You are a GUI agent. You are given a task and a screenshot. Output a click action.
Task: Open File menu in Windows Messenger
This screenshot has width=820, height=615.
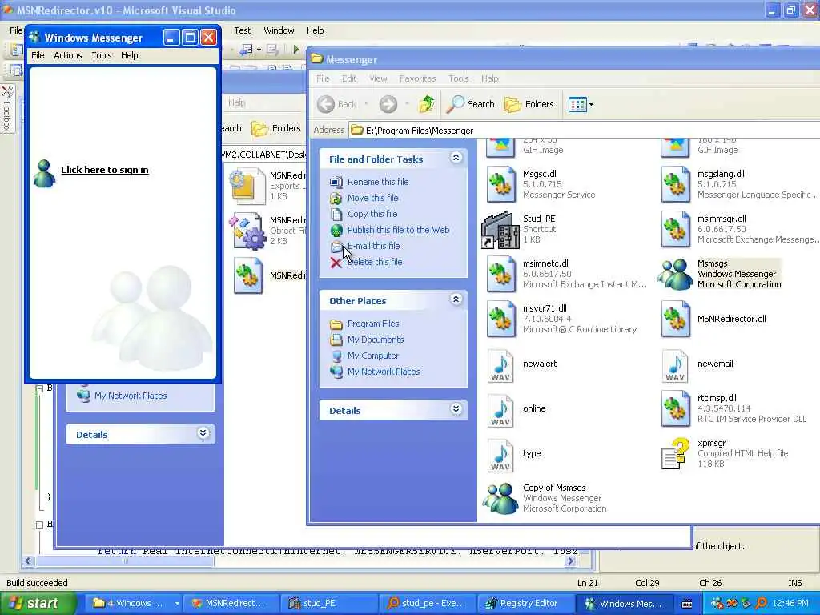(x=38, y=55)
